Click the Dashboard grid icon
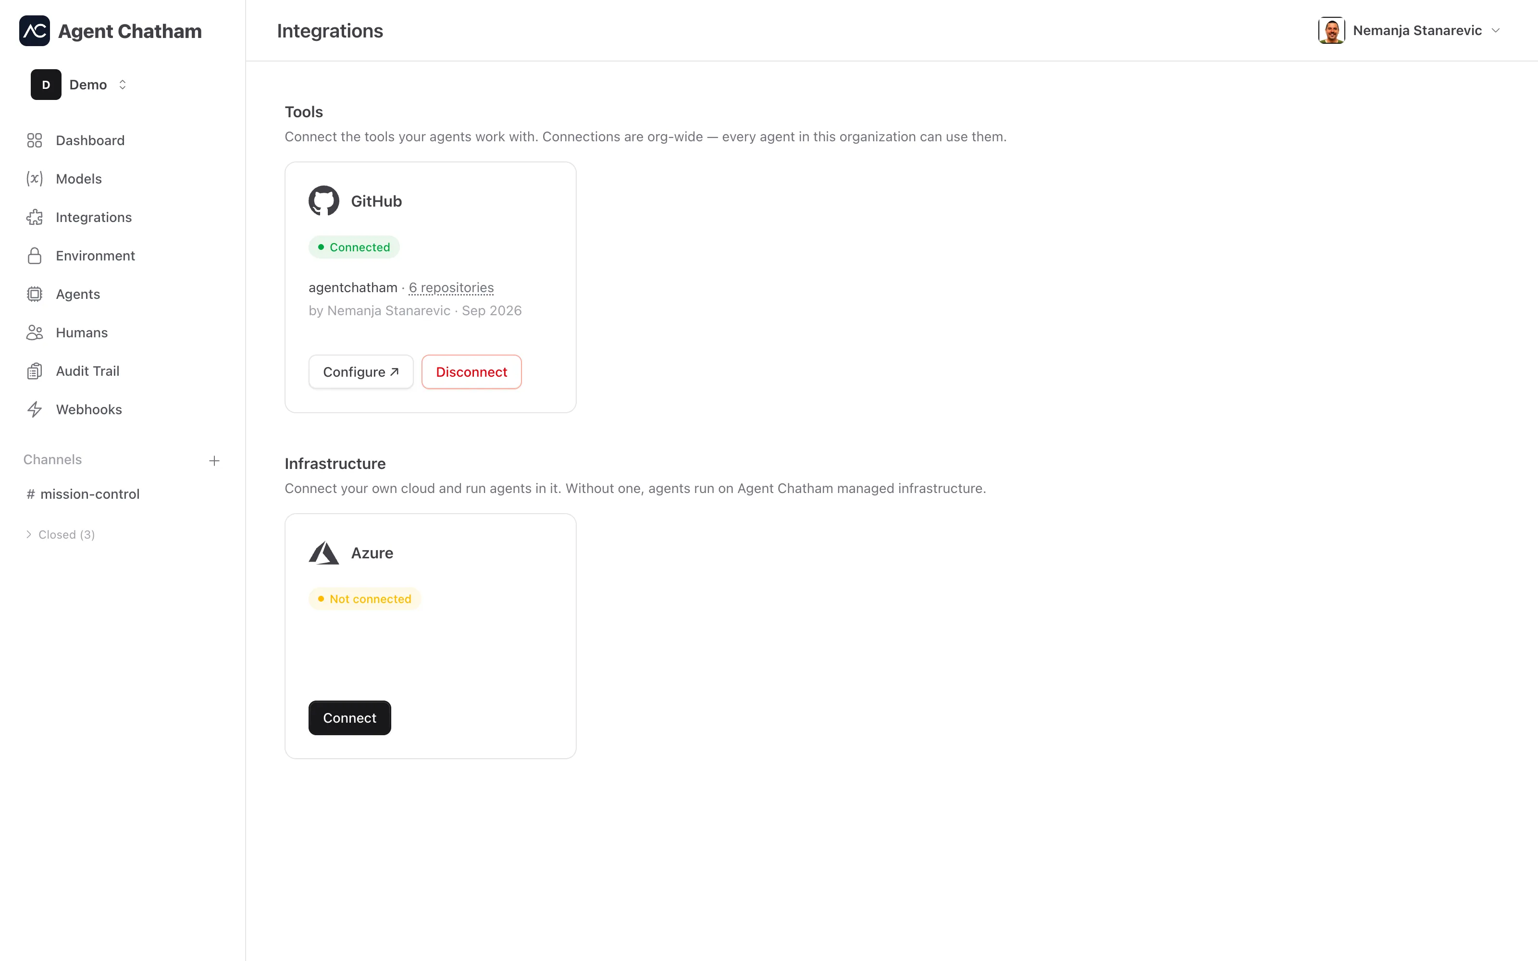Screen dimensions: 1538x961 pos(34,140)
